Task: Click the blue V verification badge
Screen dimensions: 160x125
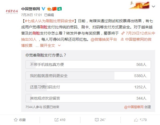Action: click(x=43, y=9)
